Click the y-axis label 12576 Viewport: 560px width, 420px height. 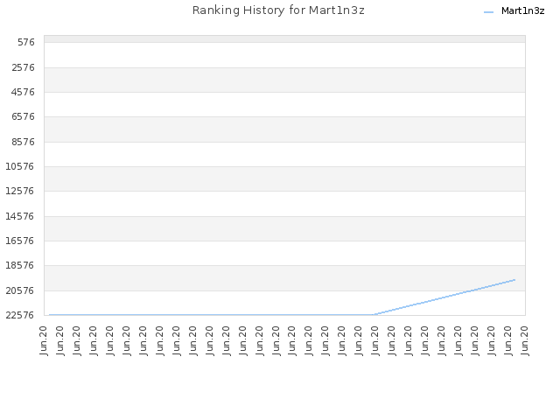tap(20, 191)
